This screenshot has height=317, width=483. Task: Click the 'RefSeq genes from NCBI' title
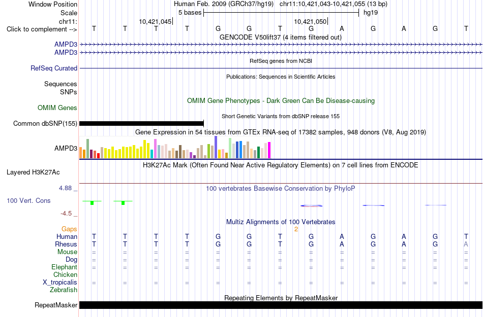(281, 61)
